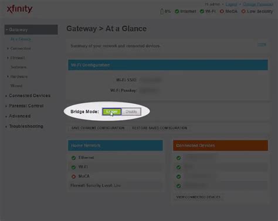This screenshot has height=221, width=278.
Task: Click the fourth connected device check icon
Action: [178, 186]
